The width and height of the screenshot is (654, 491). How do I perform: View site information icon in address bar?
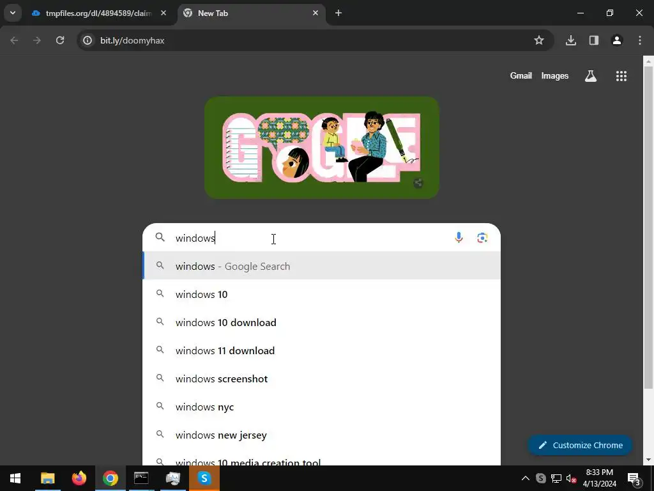tap(87, 40)
